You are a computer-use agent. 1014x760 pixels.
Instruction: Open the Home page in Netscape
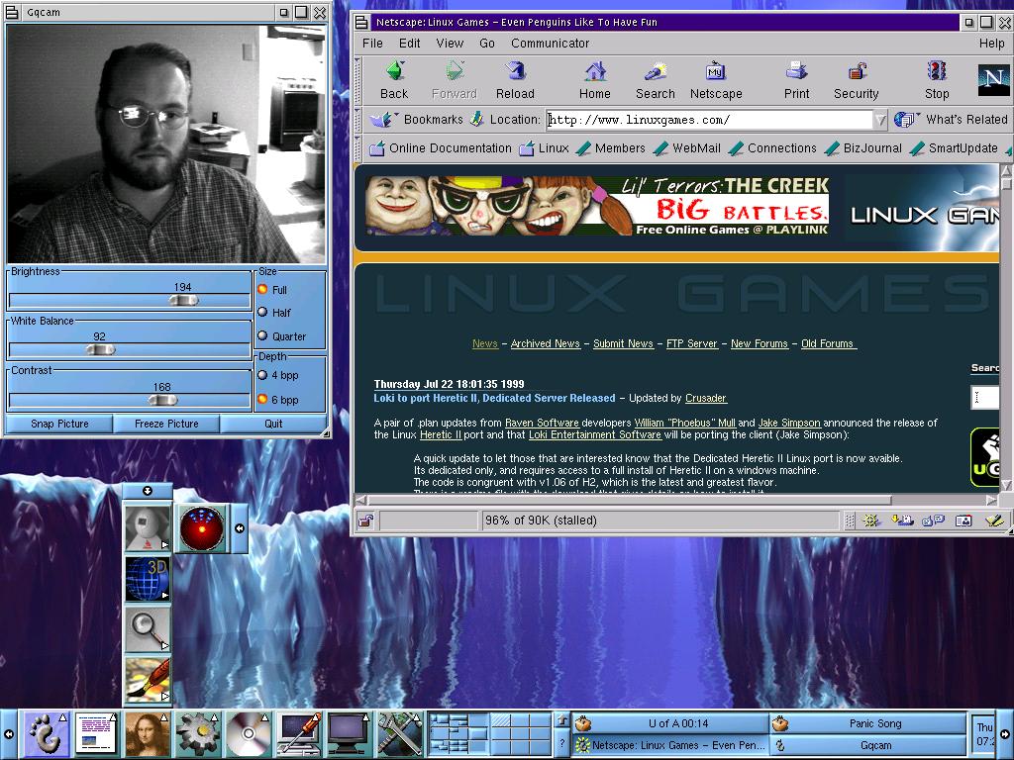pyautogui.click(x=594, y=80)
